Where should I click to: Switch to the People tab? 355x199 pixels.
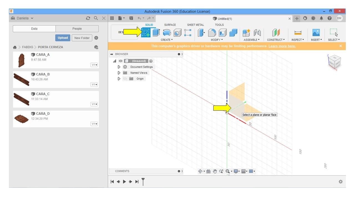(x=77, y=29)
